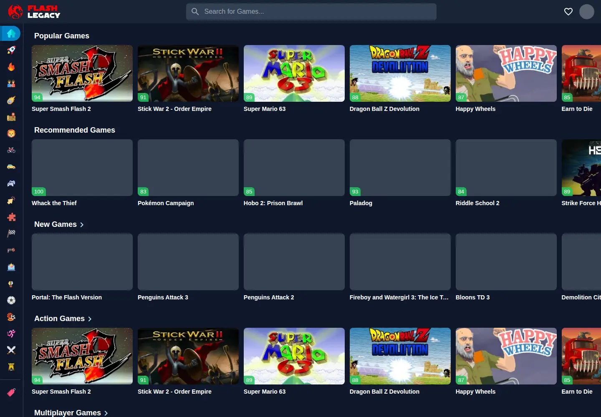Open the bicycle sidebar icon
This screenshot has width=601, height=417.
click(x=11, y=150)
